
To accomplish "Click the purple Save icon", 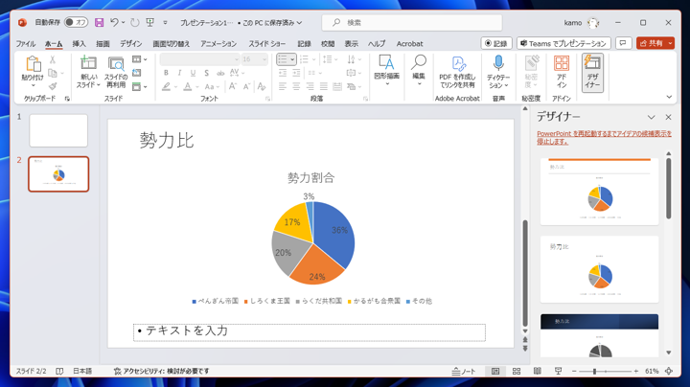I will [x=99, y=22].
